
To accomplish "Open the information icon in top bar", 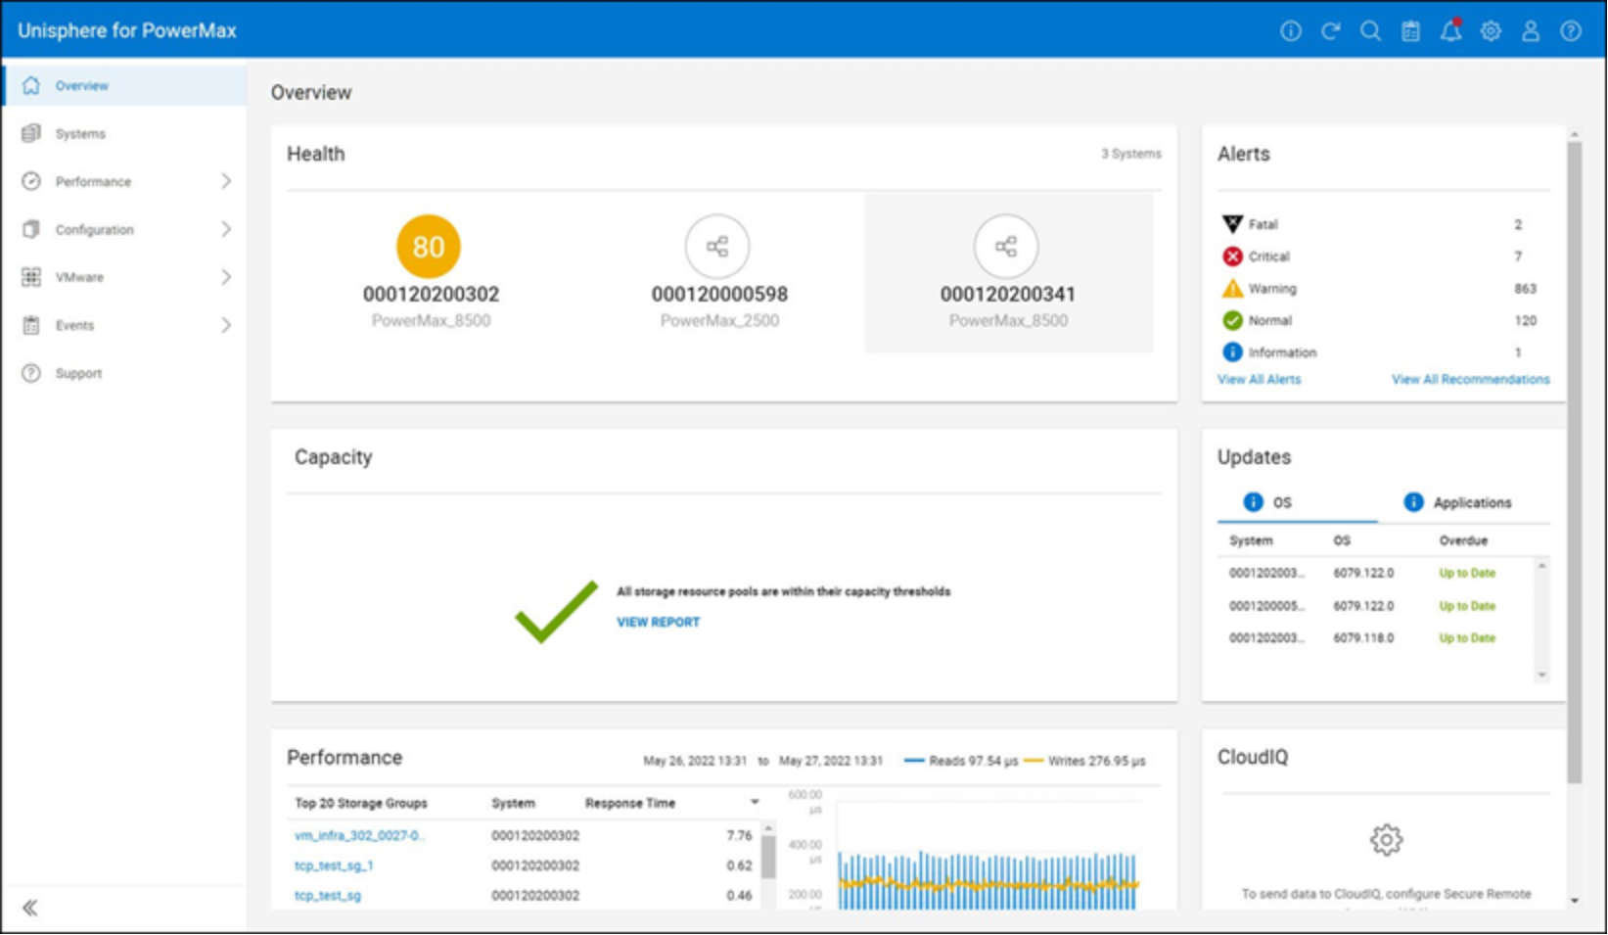I will 1291,31.
